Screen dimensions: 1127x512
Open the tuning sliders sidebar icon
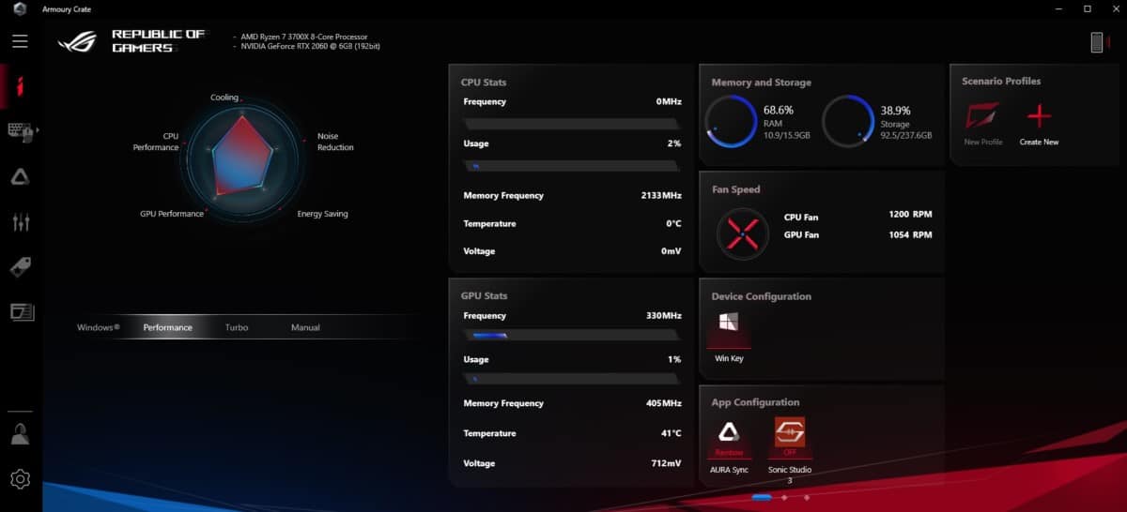pos(20,222)
